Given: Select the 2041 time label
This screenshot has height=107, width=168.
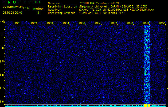Looking at the screenshot, I should coord(18,24).
